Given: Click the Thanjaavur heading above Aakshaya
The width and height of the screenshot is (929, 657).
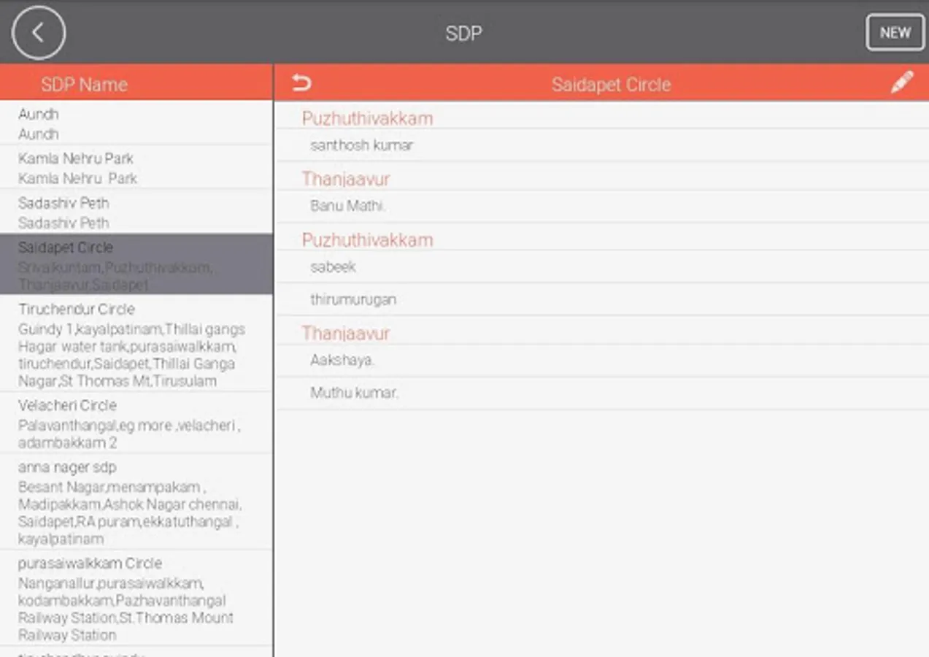Looking at the screenshot, I should (346, 334).
